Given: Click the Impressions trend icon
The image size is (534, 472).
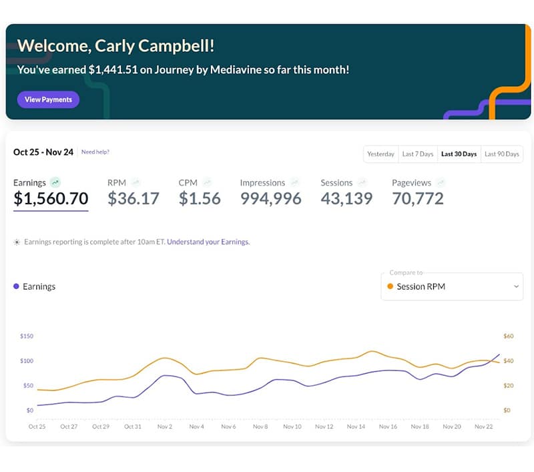Looking at the screenshot, I should [295, 182].
